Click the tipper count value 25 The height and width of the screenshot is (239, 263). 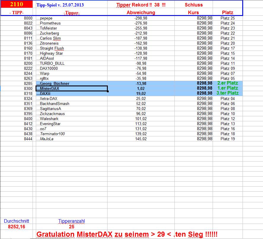tap(72, 226)
